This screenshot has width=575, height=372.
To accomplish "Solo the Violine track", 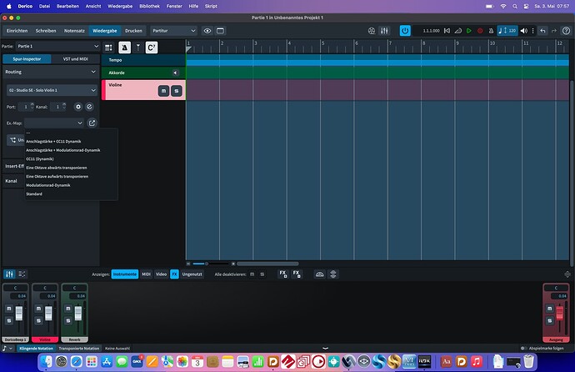I will 177,91.
